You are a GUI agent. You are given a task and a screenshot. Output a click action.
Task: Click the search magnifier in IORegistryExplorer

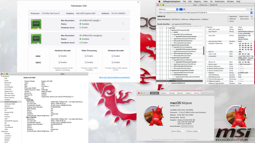click(219, 9)
